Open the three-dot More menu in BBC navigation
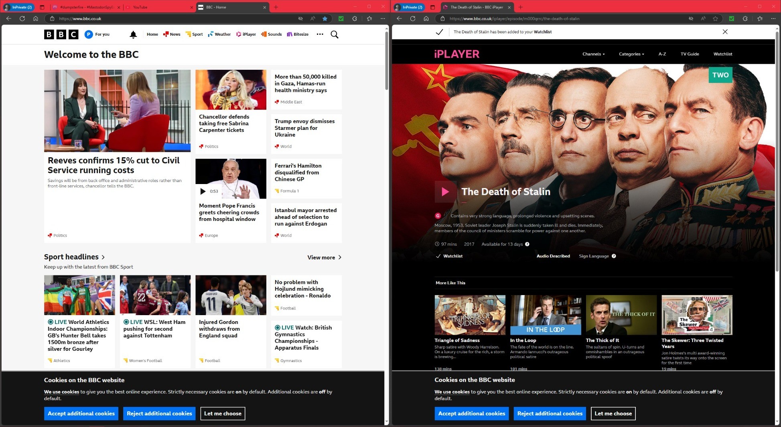This screenshot has height=427, width=781. click(x=320, y=34)
